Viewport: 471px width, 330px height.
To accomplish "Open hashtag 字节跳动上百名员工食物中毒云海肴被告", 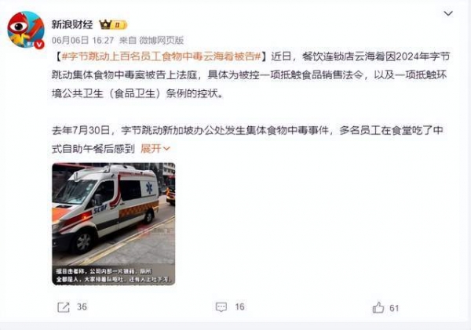I will 161,56.
